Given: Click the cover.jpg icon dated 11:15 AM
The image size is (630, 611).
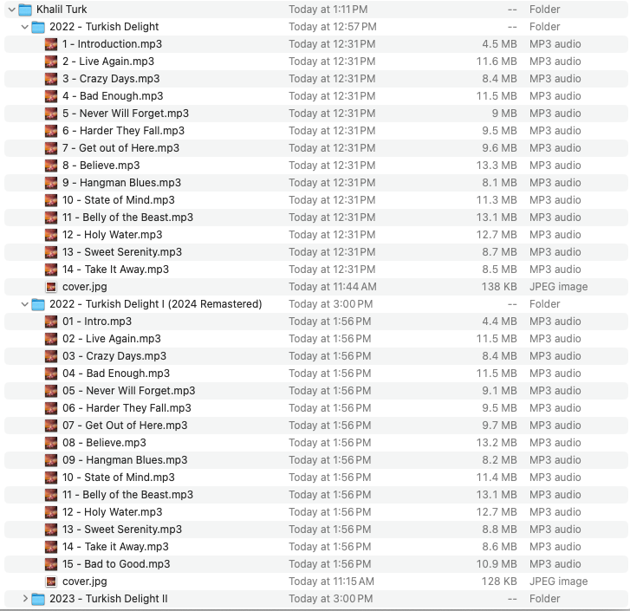Looking at the screenshot, I should [x=51, y=582].
